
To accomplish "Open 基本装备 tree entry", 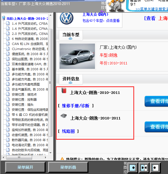I will pos(30,69).
